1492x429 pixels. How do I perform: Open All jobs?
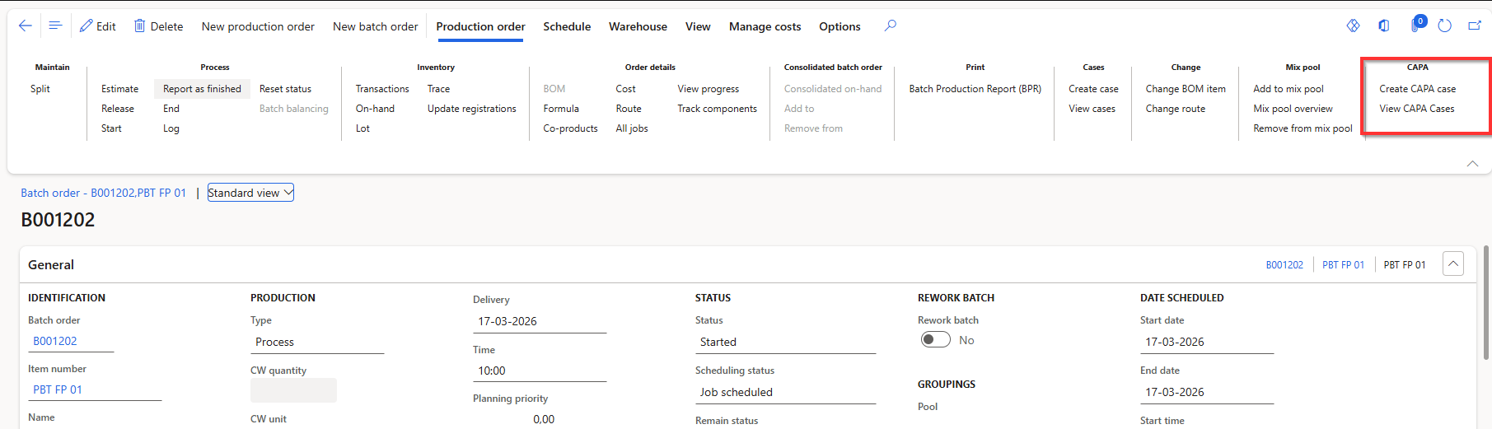tap(632, 128)
